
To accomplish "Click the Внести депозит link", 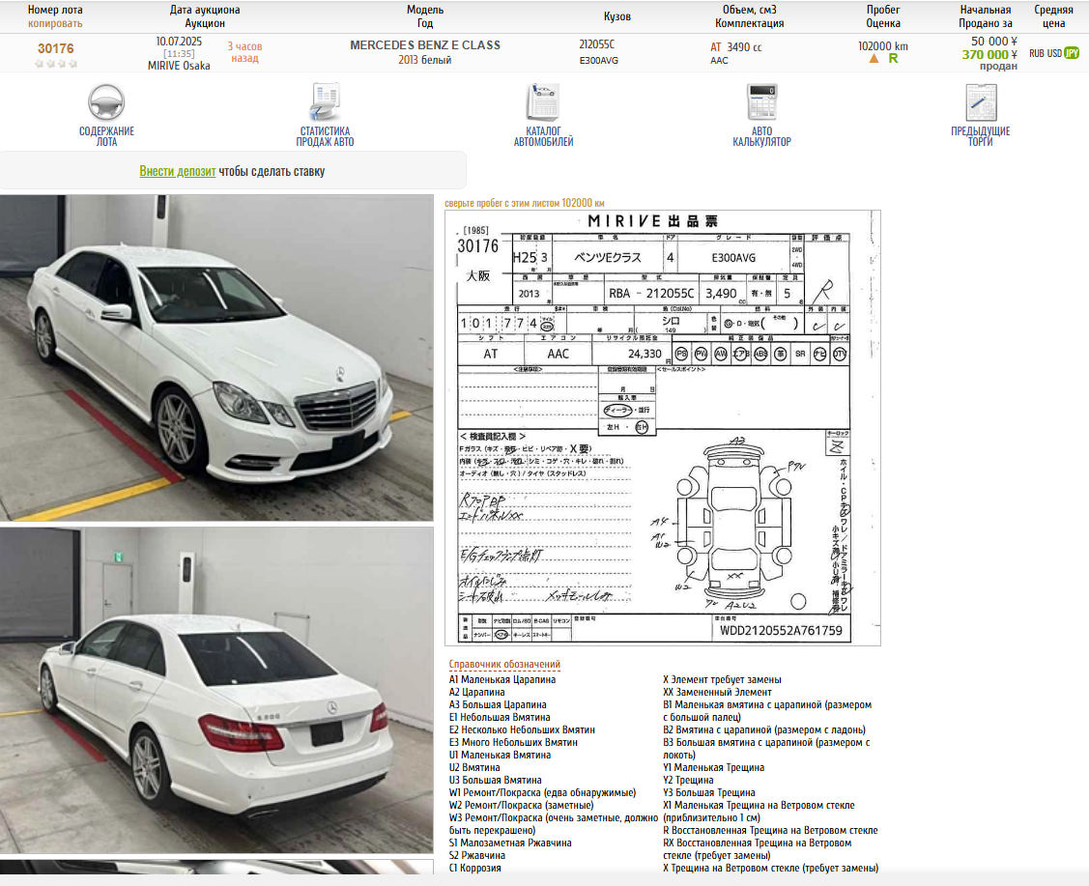I will coord(177,171).
